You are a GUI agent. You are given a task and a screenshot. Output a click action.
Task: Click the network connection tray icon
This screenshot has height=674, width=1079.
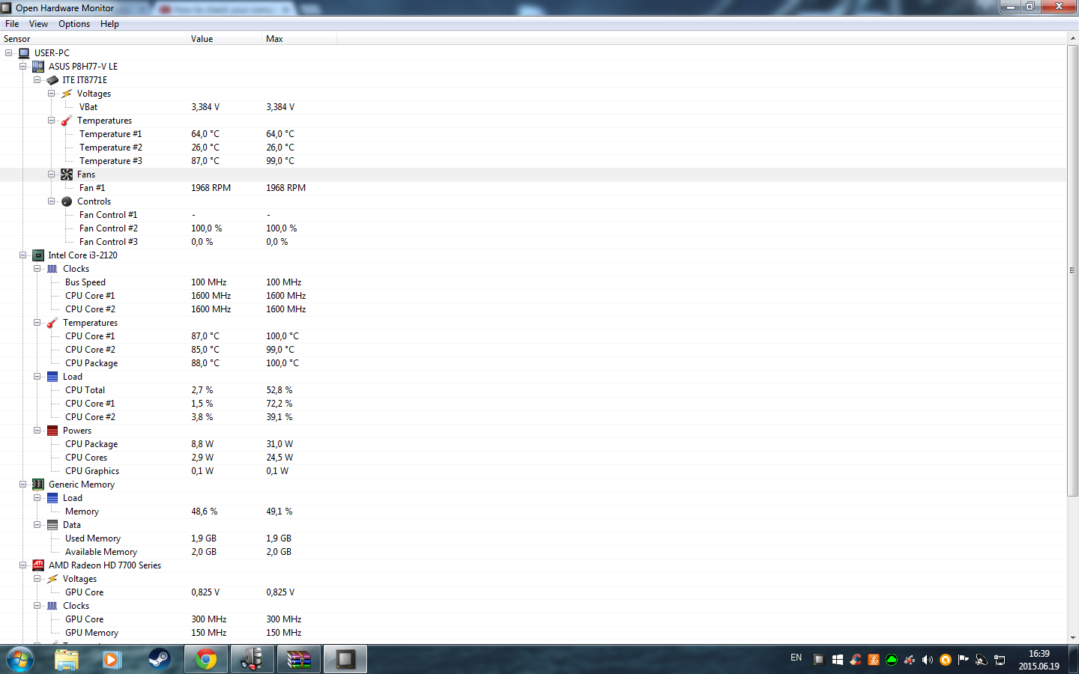(x=999, y=660)
